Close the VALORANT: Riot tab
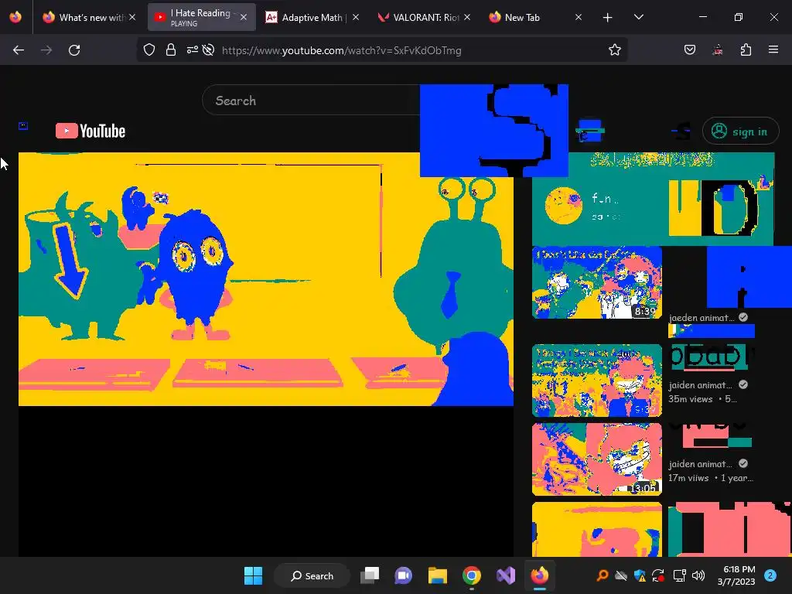This screenshot has width=792, height=594. (x=467, y=17)
